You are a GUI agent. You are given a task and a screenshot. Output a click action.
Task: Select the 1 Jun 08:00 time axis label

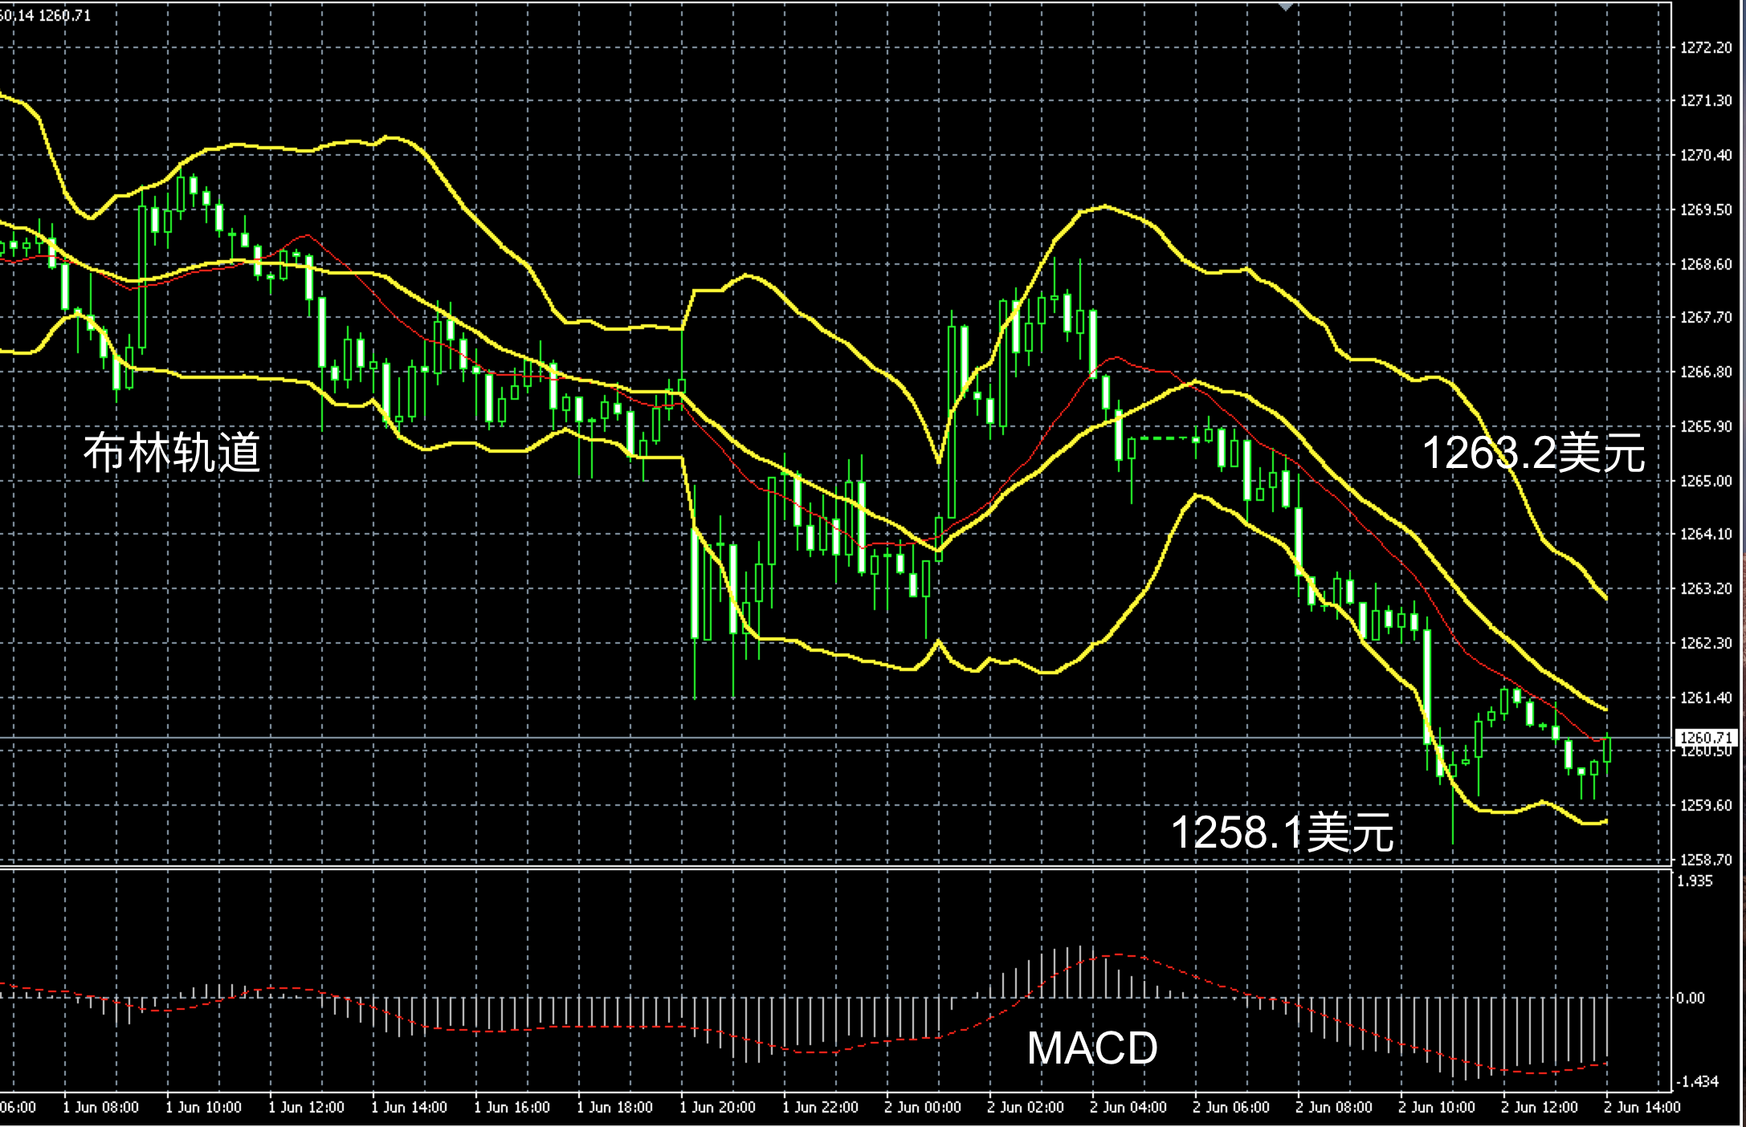coord(100,1108)
